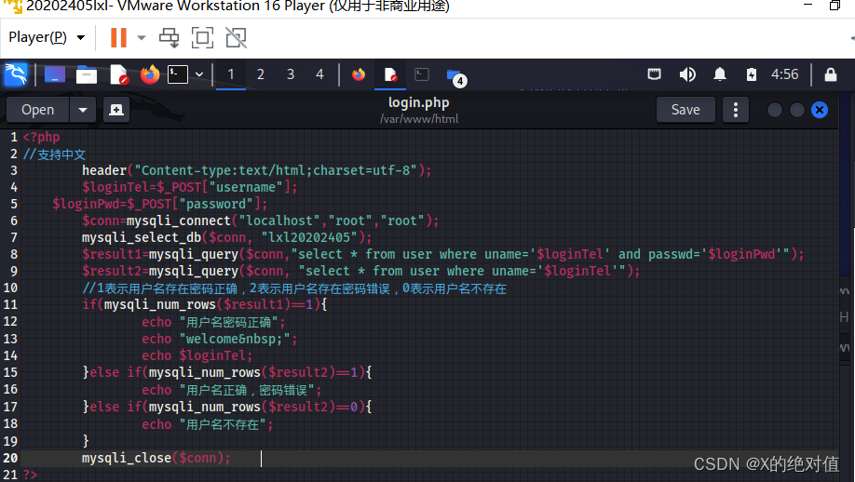The width and height of the screenshot is (855, 482).
Task: Click the if(mysqli_num_rows($result1)==1) line
Action: [x=205, y=304]
